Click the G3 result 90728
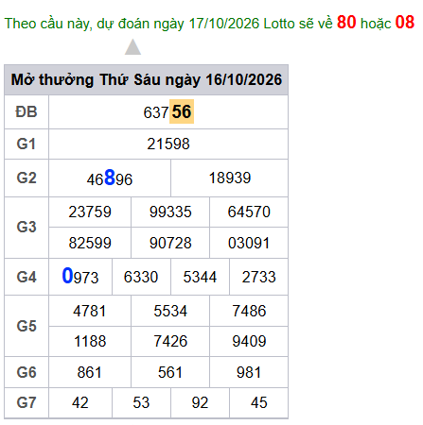 click(170, 243)
